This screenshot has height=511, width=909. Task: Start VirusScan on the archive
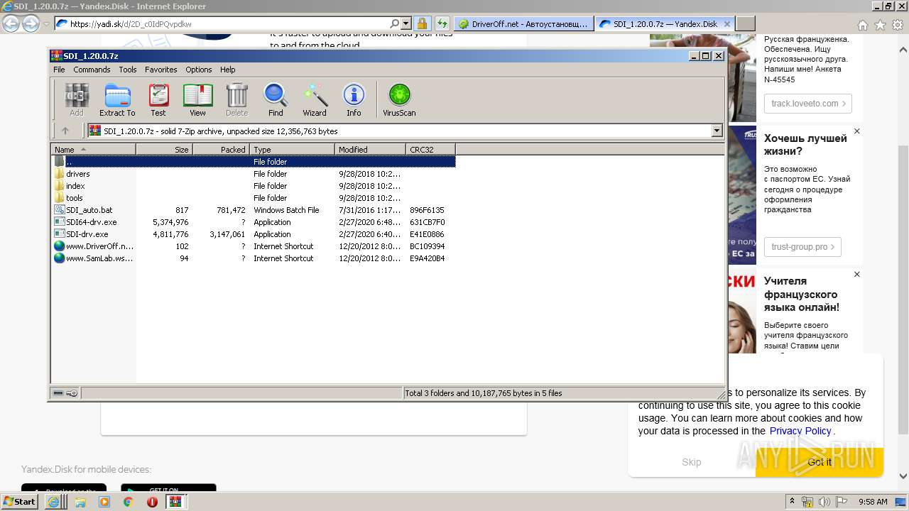(399, 100)
